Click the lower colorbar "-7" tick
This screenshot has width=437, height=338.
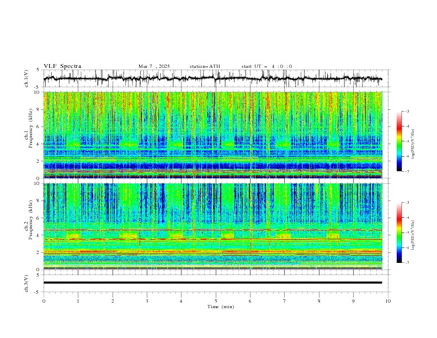tap(407, 262)
